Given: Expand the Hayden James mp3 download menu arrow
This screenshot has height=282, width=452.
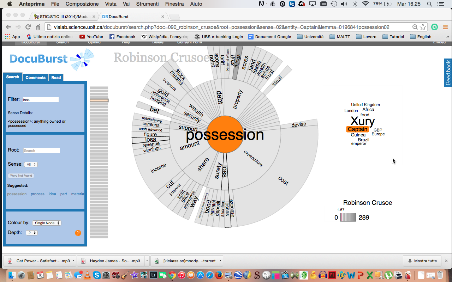Looking at the screenshot, I should tap(147, 261).
